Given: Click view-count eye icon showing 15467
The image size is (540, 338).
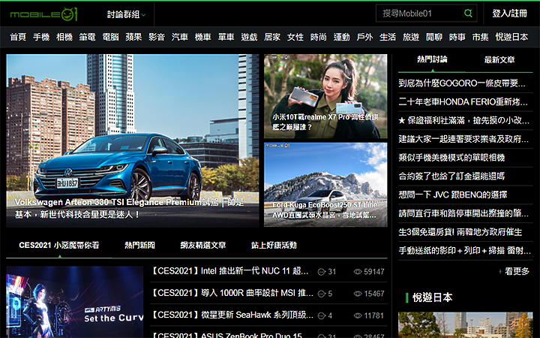Looking at the screenshot, I should coord(358,294).
